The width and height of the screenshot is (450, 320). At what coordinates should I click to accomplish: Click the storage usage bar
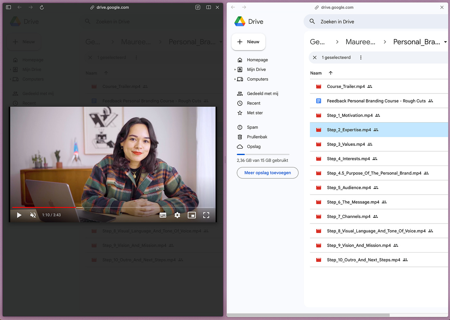pos(263,154)
